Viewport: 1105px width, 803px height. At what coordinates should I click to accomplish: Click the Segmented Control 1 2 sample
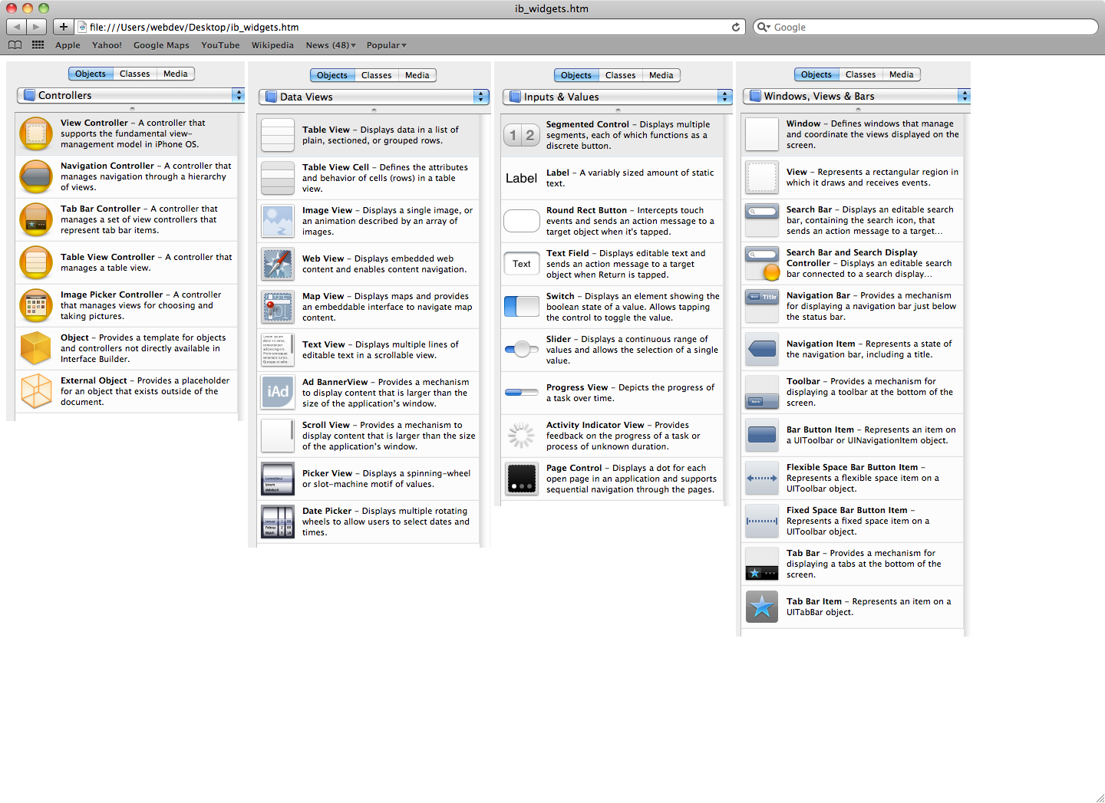click(x=522, y=135)
